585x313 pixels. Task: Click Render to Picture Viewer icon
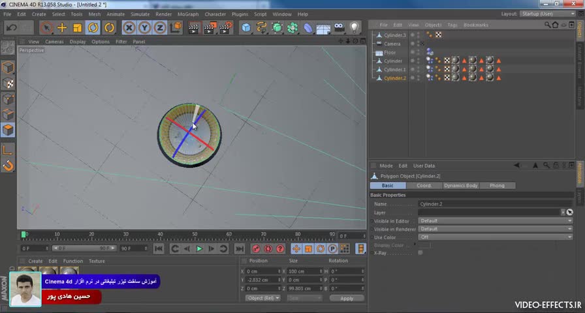pos(210,27)
